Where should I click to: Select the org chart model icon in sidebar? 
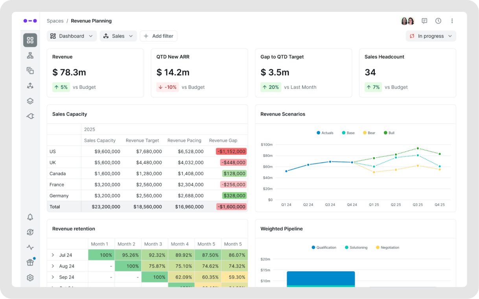[30, 55]
